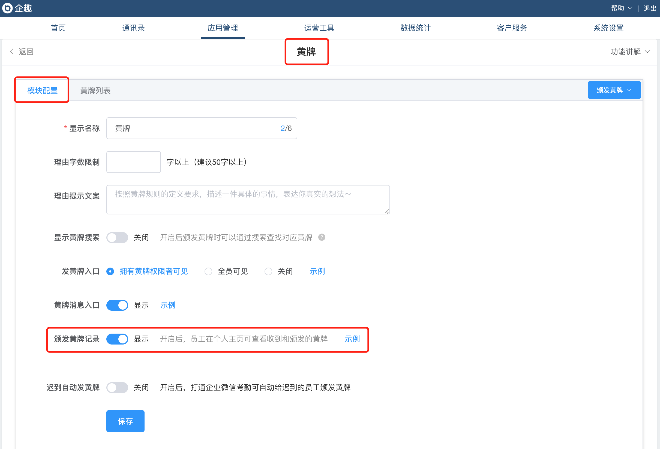Image resolution: width=660 pixels, height=449 pixels.
Task: Select the 全员可见 radio option
Action: click(x=208, y=271)
